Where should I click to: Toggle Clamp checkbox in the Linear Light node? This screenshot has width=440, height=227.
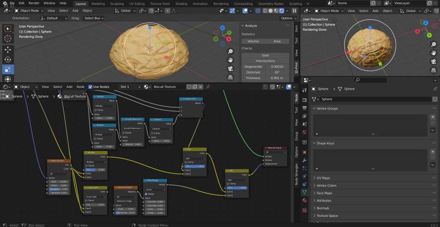click(87, 200)
